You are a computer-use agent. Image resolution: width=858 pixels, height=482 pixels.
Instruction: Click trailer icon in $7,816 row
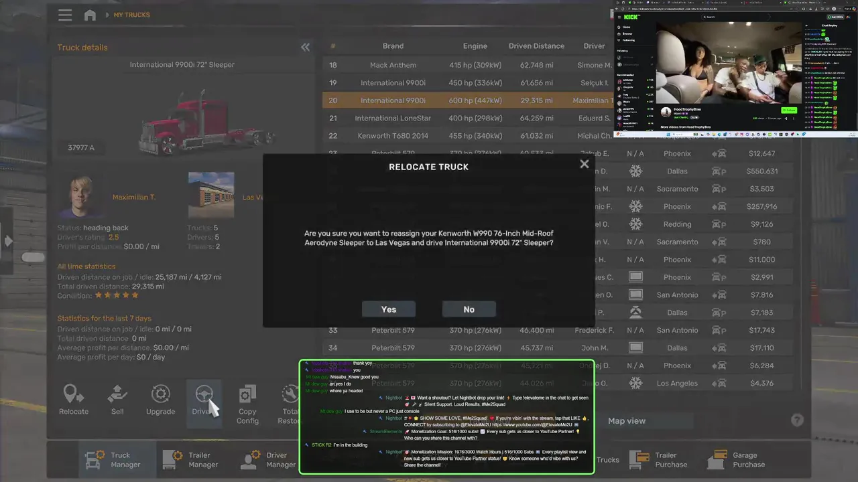(x=635, y=295)
